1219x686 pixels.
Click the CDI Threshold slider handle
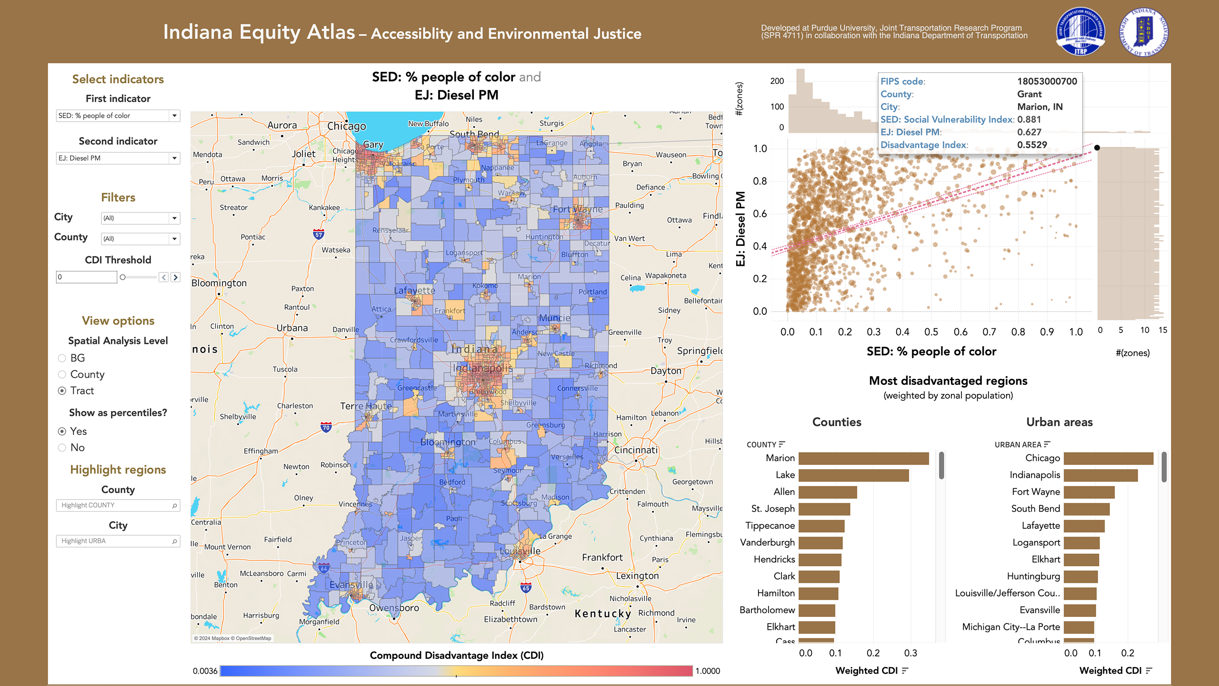pyautogui.click(x=123, y=277)
